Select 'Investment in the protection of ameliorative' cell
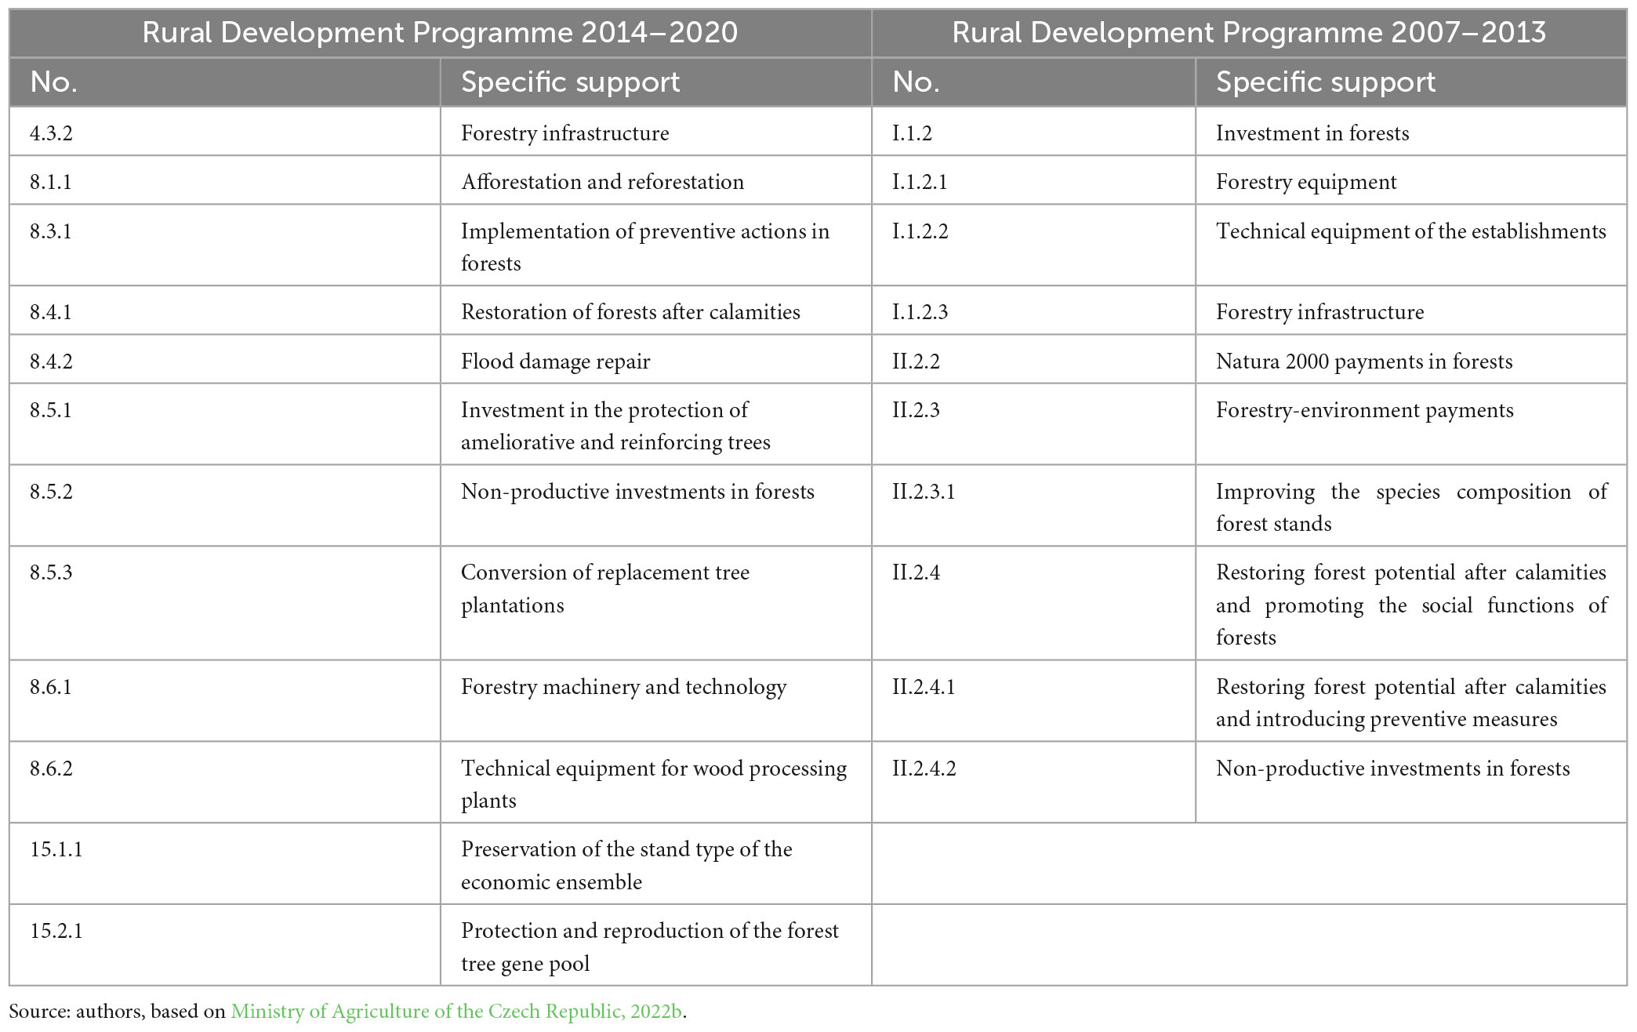This screenshot has width=1637, height=1032. tap(656, 424)
